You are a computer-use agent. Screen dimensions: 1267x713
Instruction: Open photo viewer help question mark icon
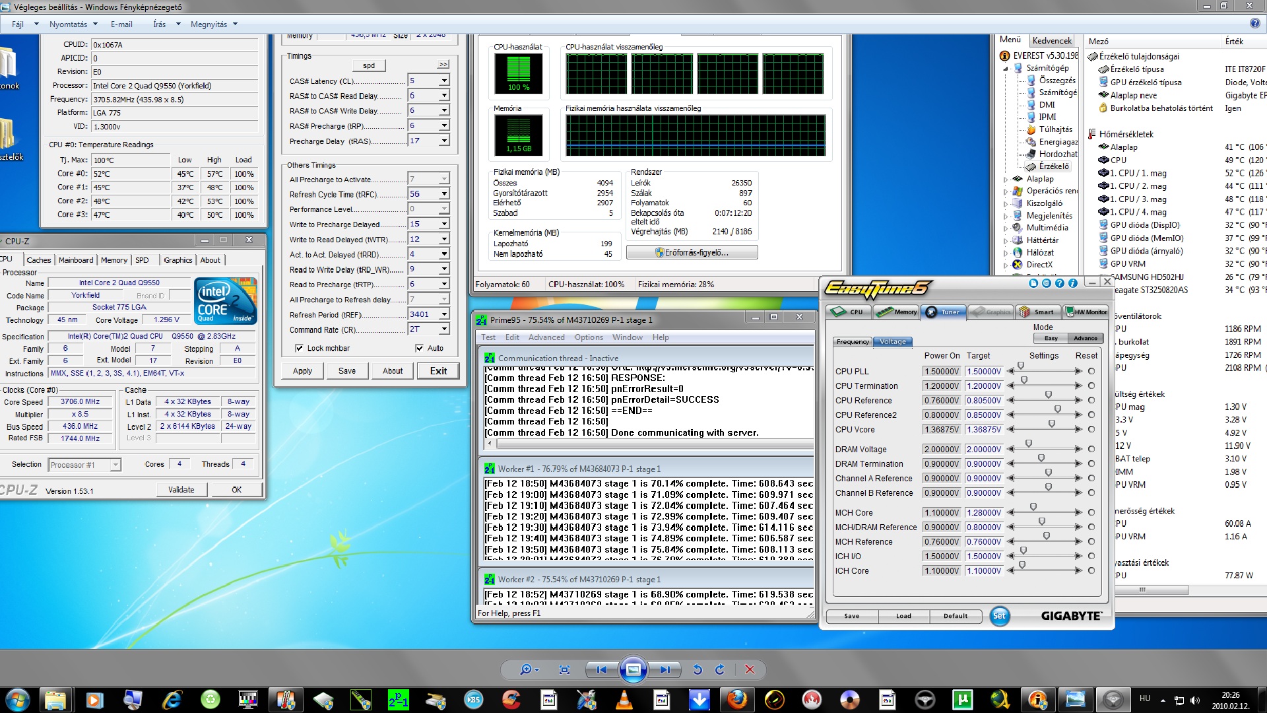(1254, 24)
